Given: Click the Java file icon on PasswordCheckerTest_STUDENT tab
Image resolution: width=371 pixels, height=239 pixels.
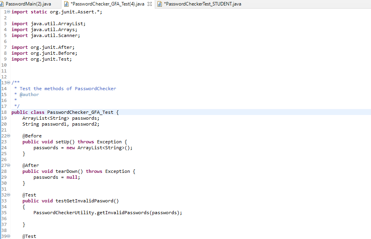Looking at the screenshot, I should [x=160, y=4].
